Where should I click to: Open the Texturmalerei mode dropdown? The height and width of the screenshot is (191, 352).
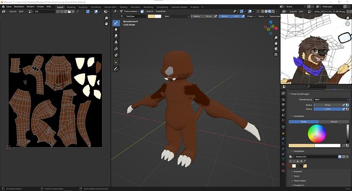(x=130, y=11)
